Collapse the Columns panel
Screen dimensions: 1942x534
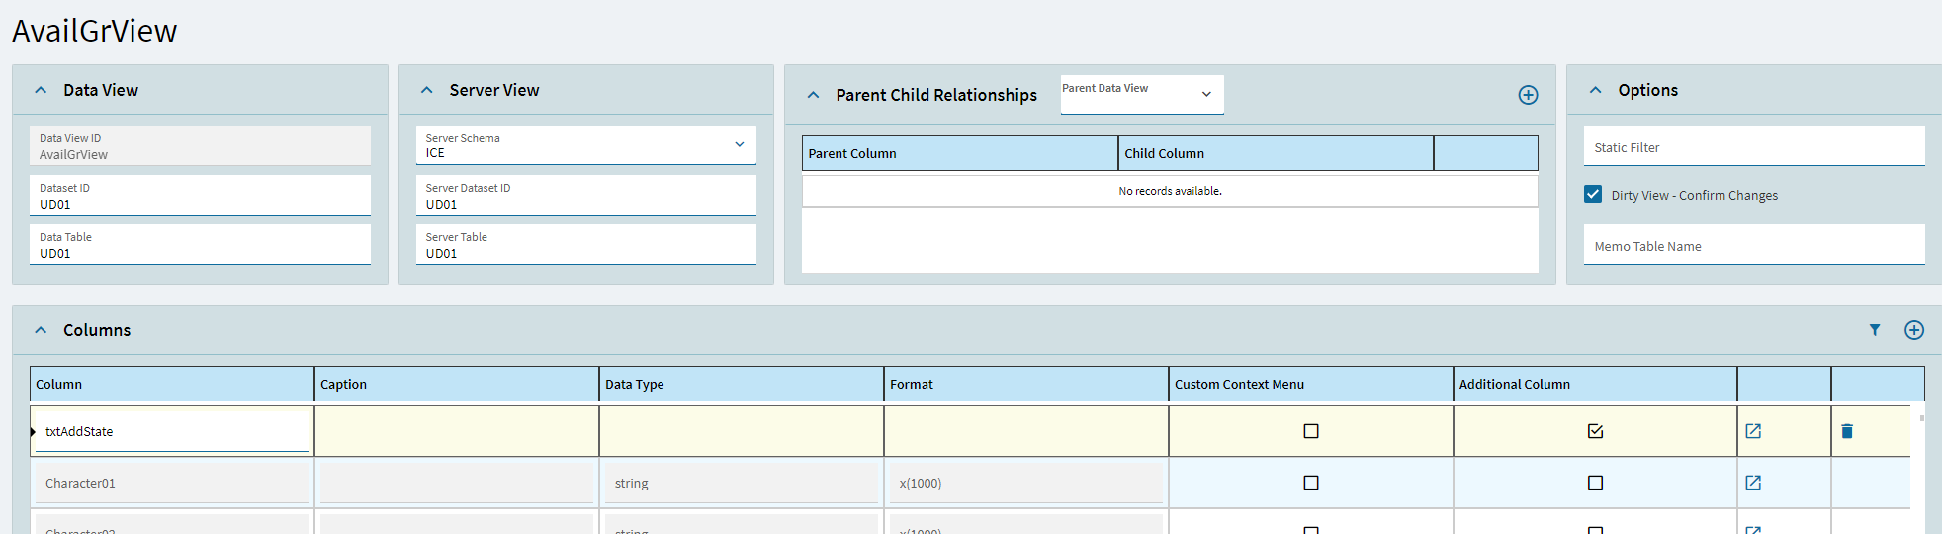click(x=41, y=330)
